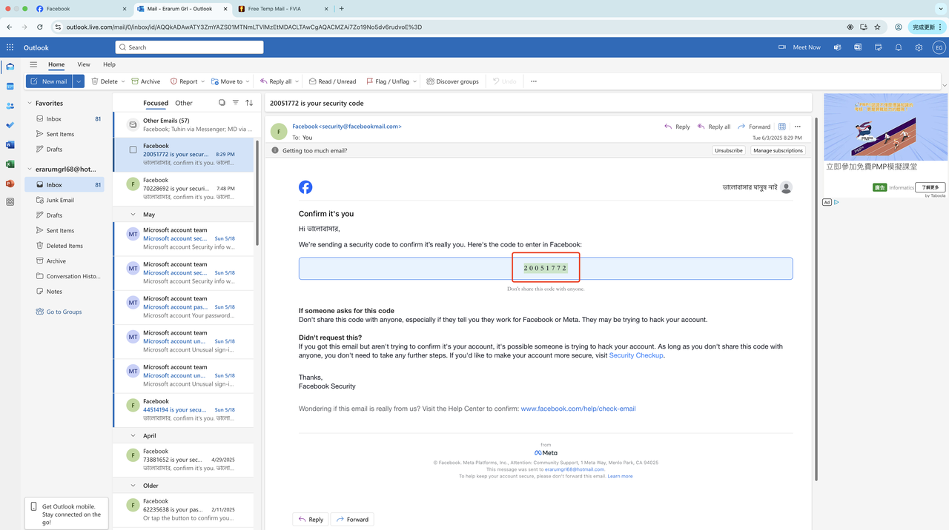Viewport: 949px width, 530px height.
Task: Open Teams chat icon in header
Action: pos(838,47)
